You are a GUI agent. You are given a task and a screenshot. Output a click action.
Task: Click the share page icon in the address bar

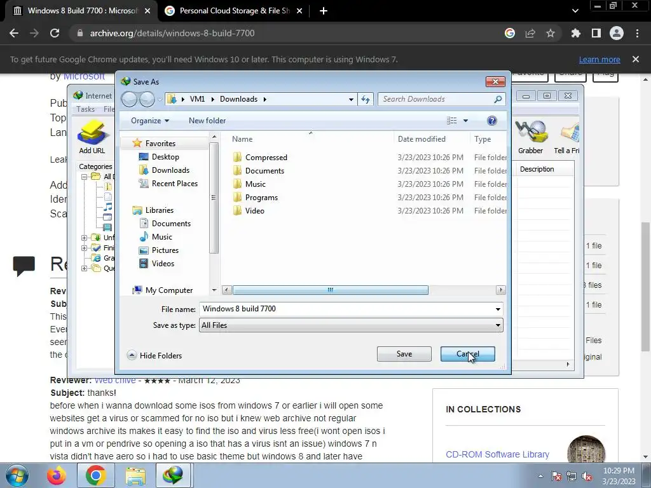pos(530,33)
